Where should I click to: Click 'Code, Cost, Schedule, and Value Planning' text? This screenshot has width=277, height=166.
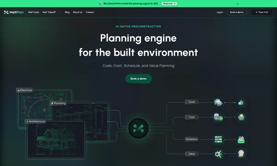[138, 65]
